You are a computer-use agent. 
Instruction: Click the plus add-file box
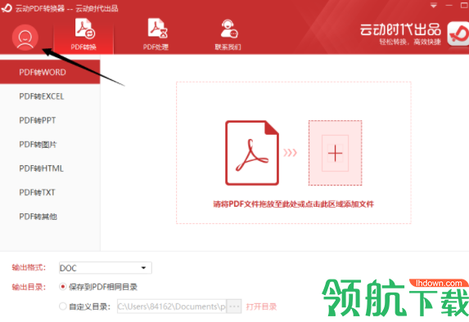pyautogui.click(x=335, y=153)
